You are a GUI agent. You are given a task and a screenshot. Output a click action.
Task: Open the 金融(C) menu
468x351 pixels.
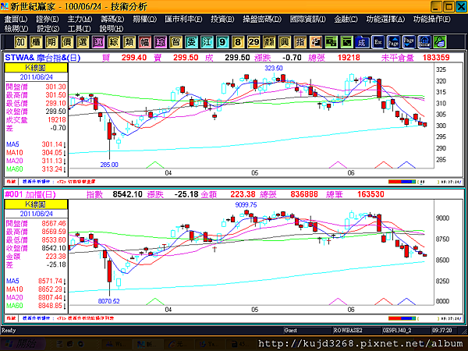pyautogui.click(x=346, y=19)
